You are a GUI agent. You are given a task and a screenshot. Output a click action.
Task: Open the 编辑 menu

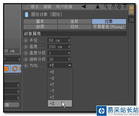[x=47, y=7]
